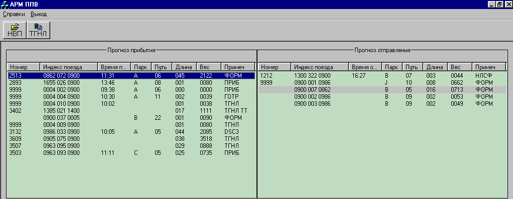Click arrivals Путь column header
This screenshot has width=513, height=199.
pos(162,67)
